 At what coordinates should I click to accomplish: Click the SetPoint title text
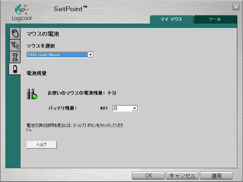[x=70, y=9]
